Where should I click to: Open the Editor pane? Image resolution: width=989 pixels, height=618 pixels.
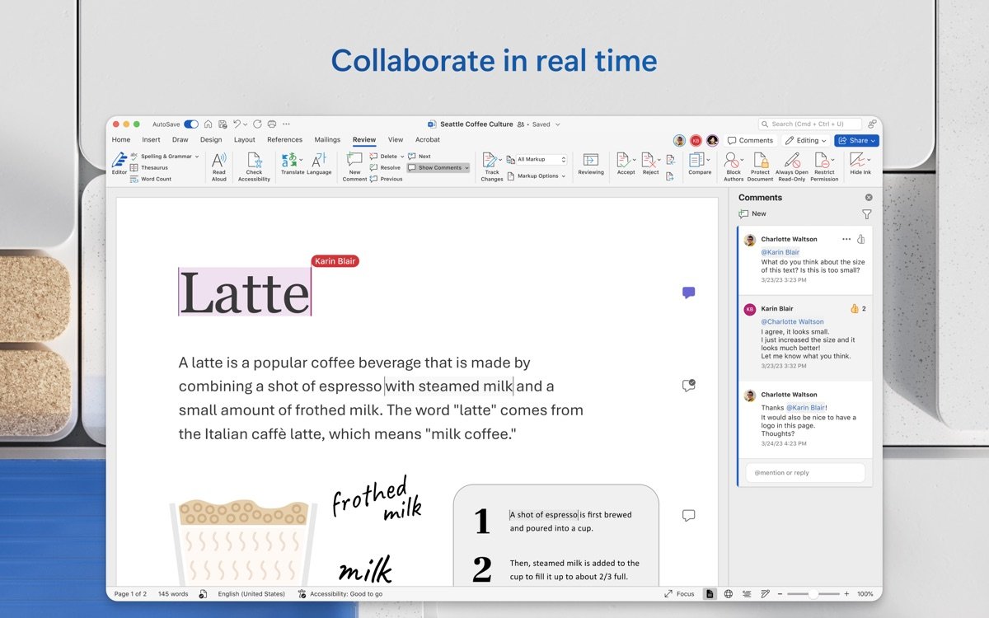tap(119, 166)
